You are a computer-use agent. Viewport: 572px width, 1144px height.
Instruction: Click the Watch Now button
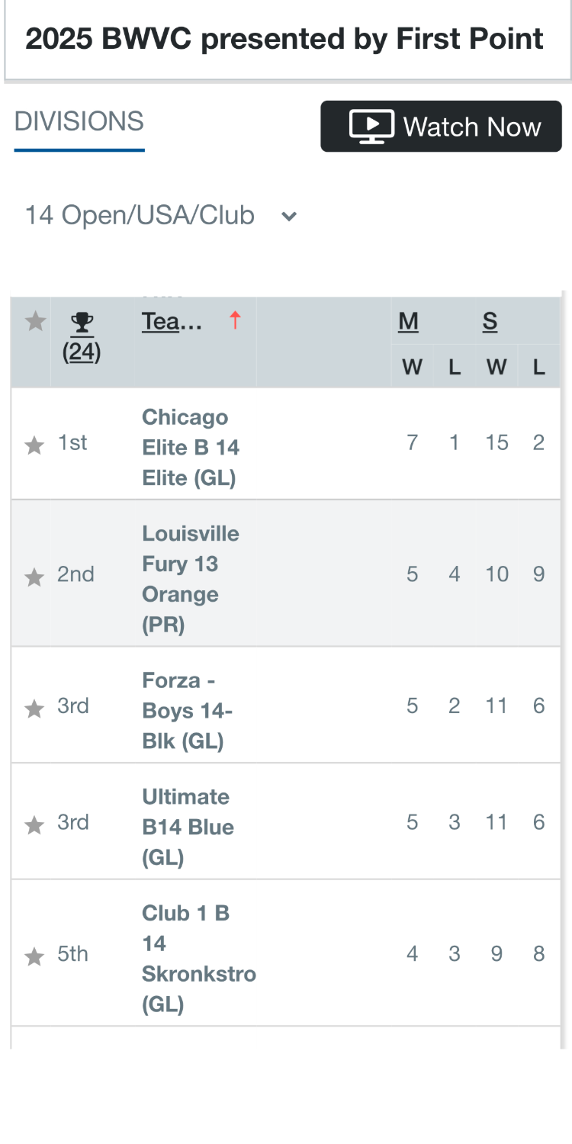tap(441, 127)
